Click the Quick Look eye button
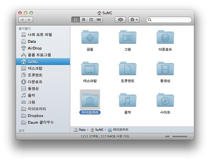This screenshot has width=210, height=162. tap(120, 20)
